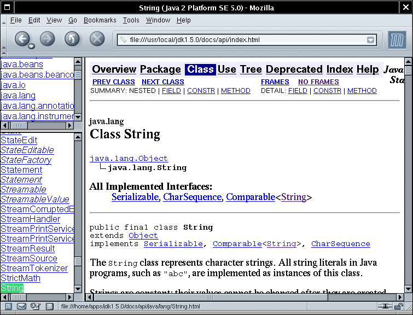This screenshot has height=315, width=413.
Task: Open the URL history dropdown
Action: (371, 40)
